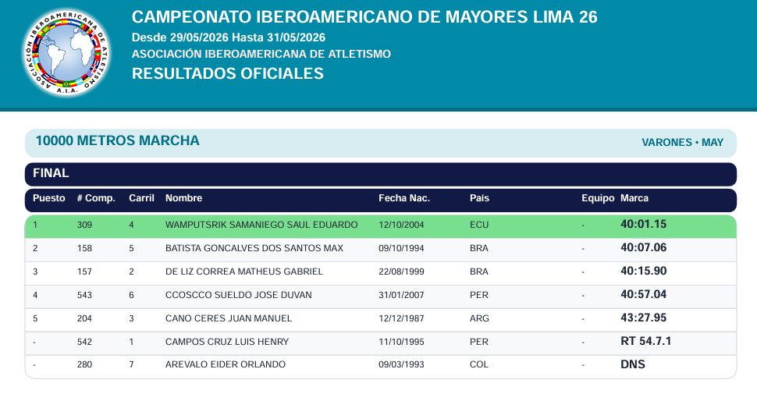This screenshot has width=757, height=394.
Task: Click Arevalo Eider Orlando DNS entry
Action: pos(380,364)
